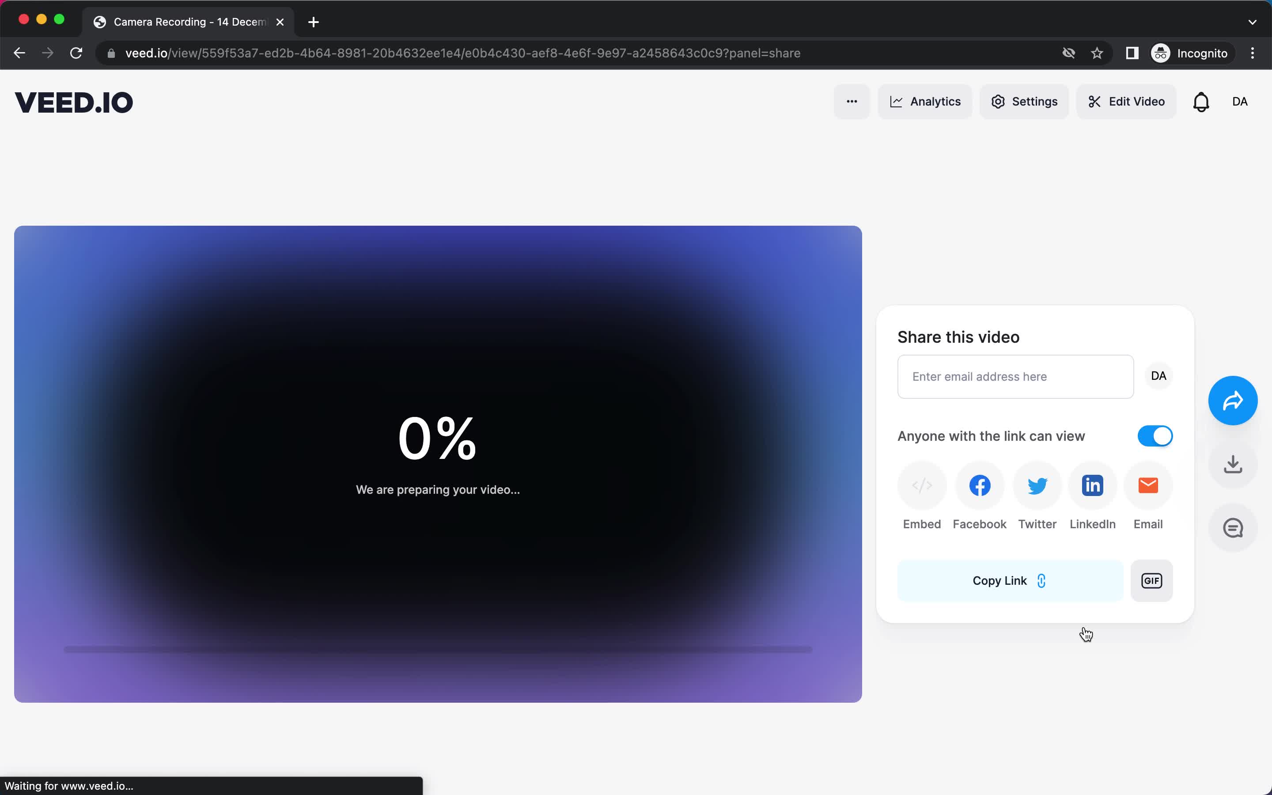Click the Share button icon (blue circle)
The height and width of the screenshot is (795, 1272).
click(1233, 400)
